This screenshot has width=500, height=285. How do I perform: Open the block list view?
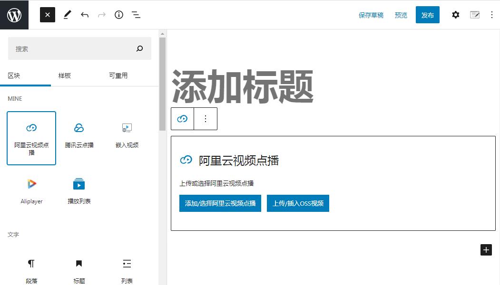click(136, 15)
